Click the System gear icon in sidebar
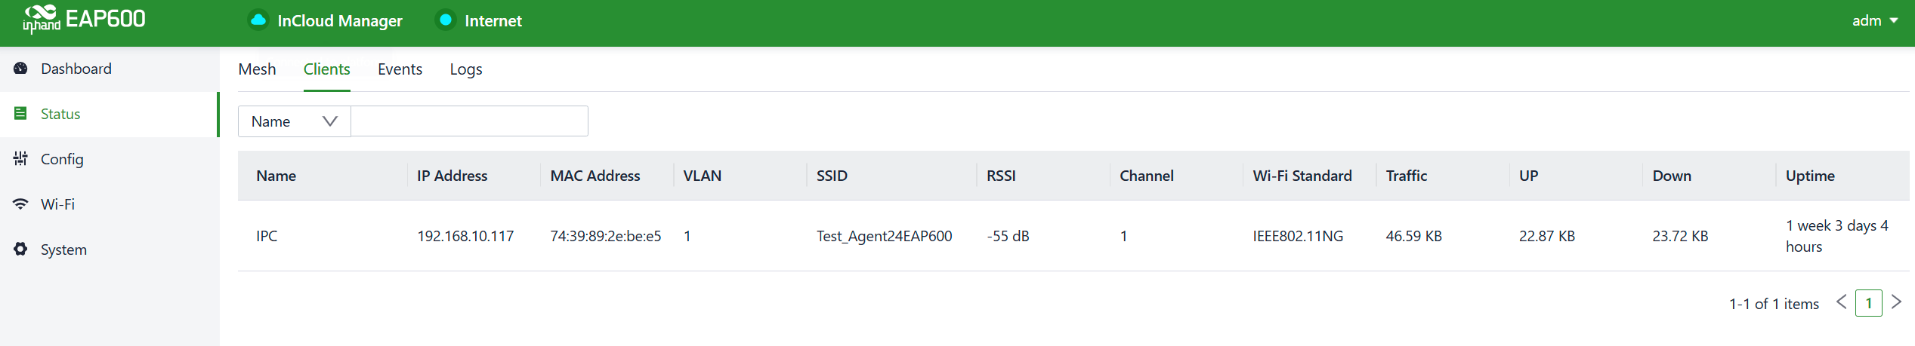1915x346 pixels. (x=20, y=250)
